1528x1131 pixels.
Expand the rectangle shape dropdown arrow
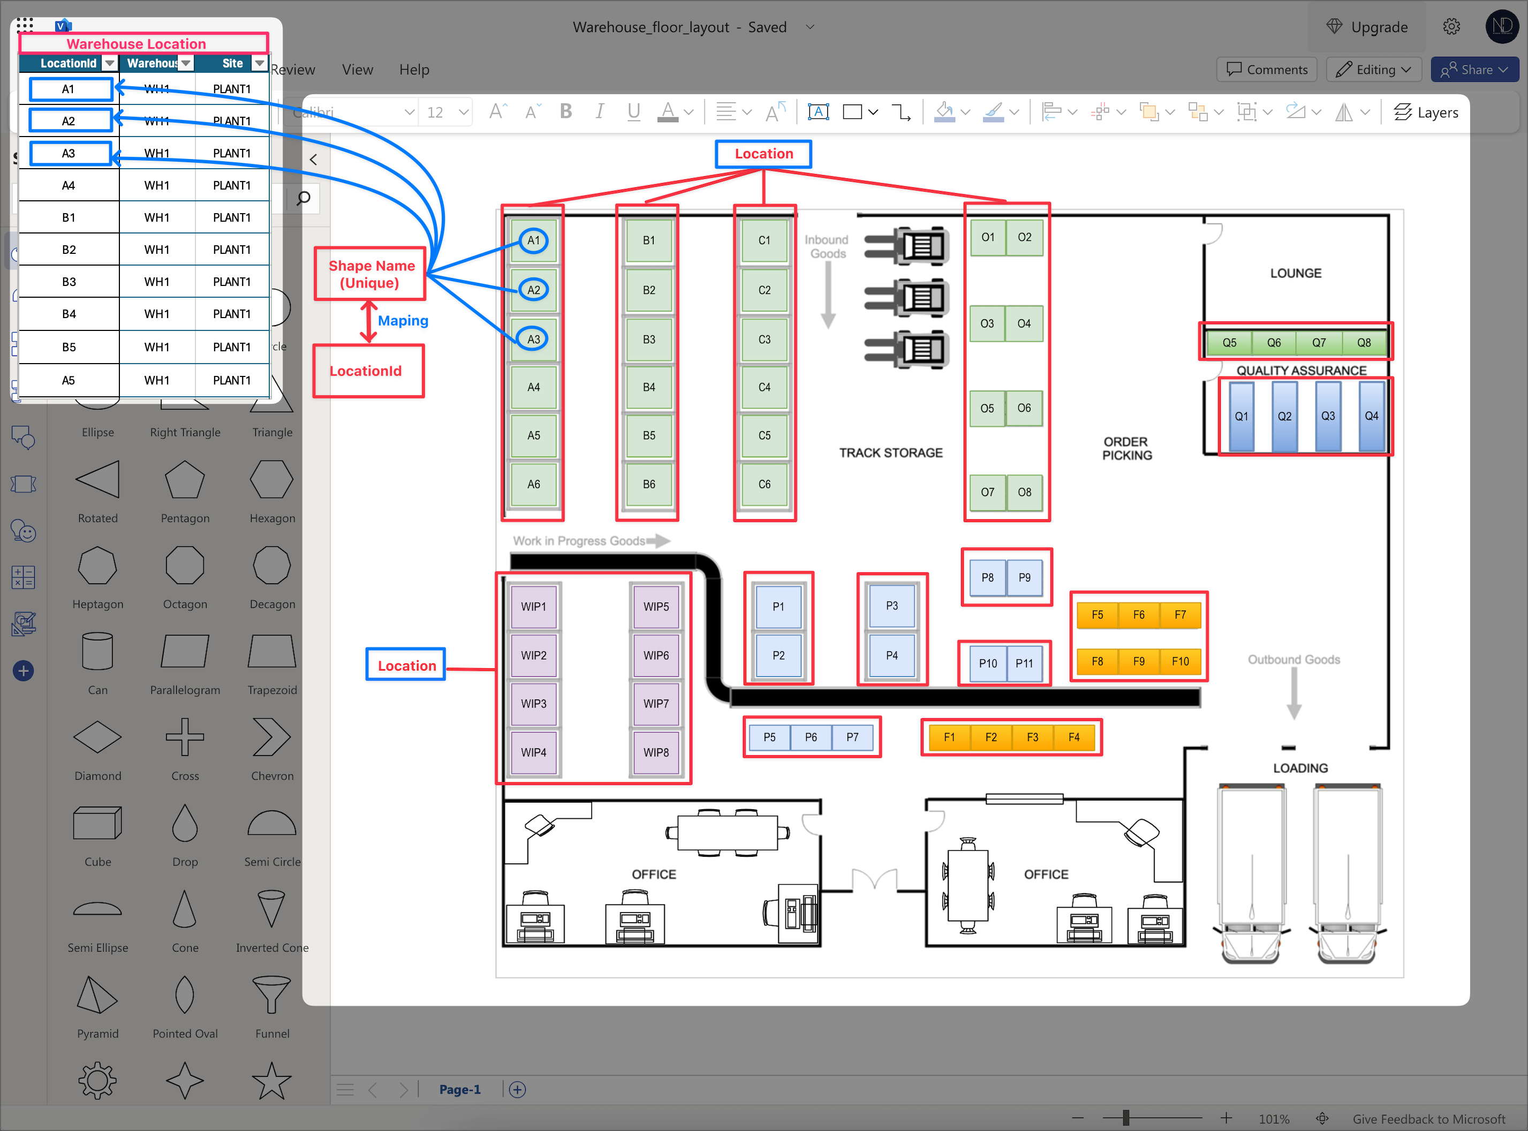873,112
